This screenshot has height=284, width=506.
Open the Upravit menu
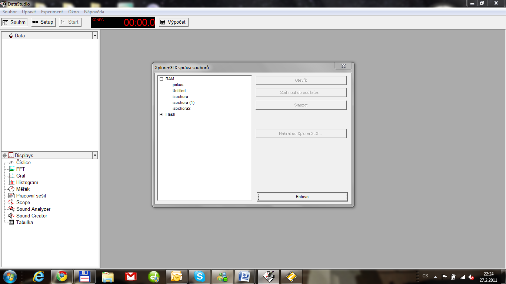click(x=29, y=12)
